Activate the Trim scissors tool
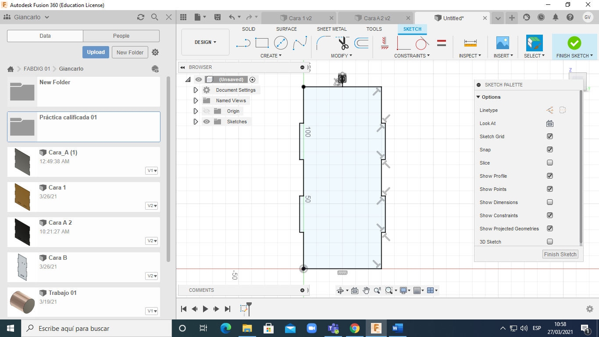The height and width of the screenshot is (337, 599). [x=343, y=43]
